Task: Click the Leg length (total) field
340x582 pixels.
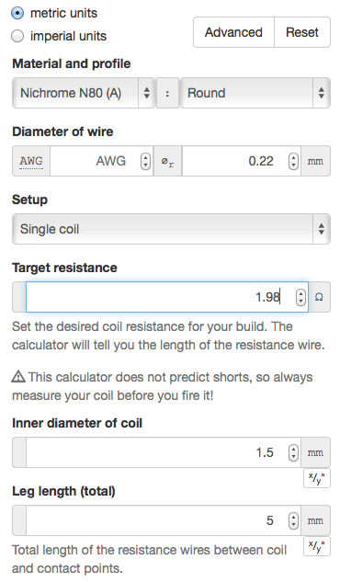Action: click(164, 520)
